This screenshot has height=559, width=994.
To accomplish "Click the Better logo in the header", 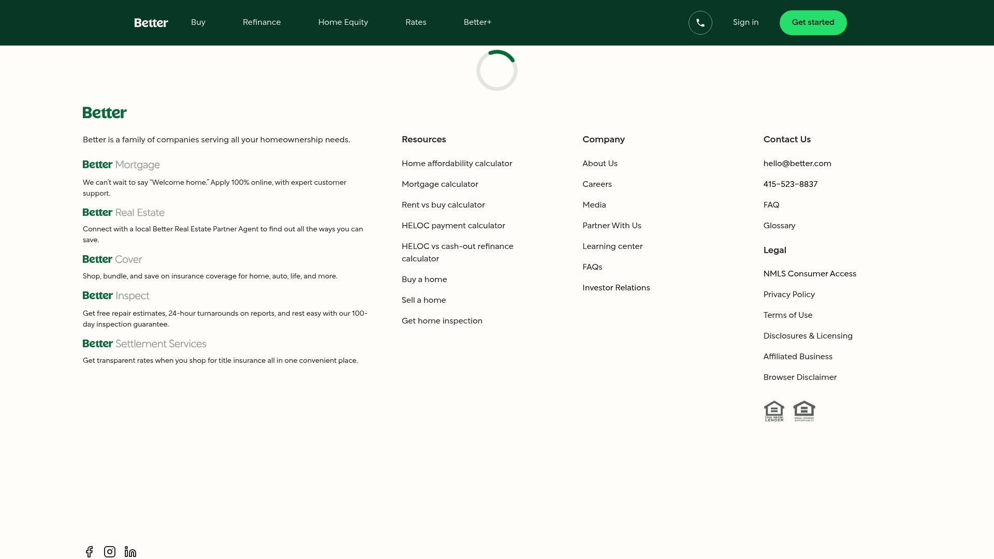I will (x=151, y=22).
